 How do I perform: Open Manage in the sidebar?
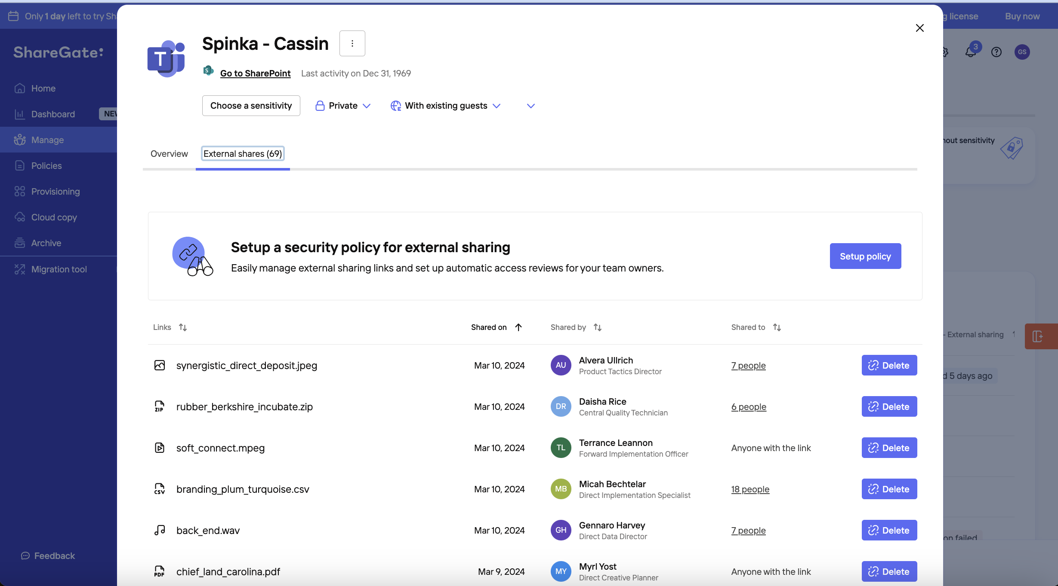click(x=59, y=140)
